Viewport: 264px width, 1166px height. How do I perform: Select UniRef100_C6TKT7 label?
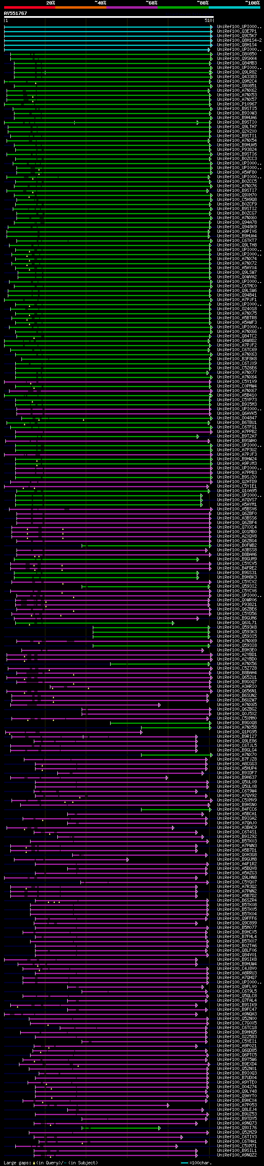[x=237, y=240]
